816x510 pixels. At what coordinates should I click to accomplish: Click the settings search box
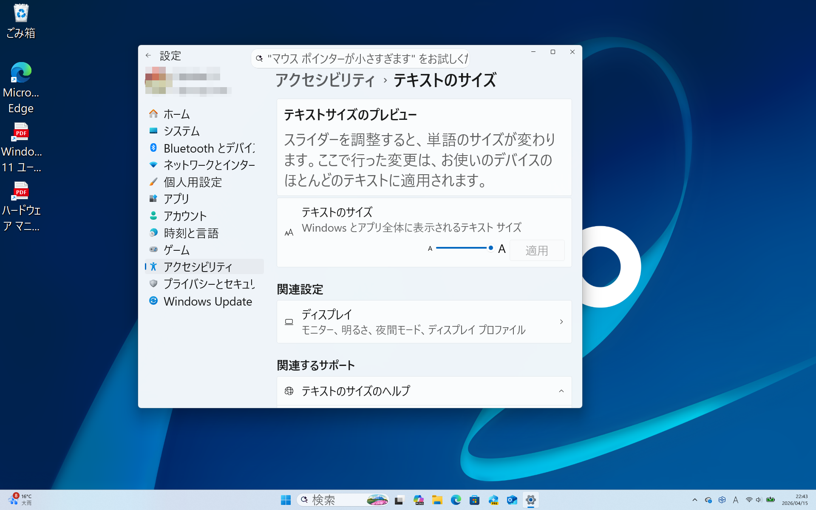point(360,58)
